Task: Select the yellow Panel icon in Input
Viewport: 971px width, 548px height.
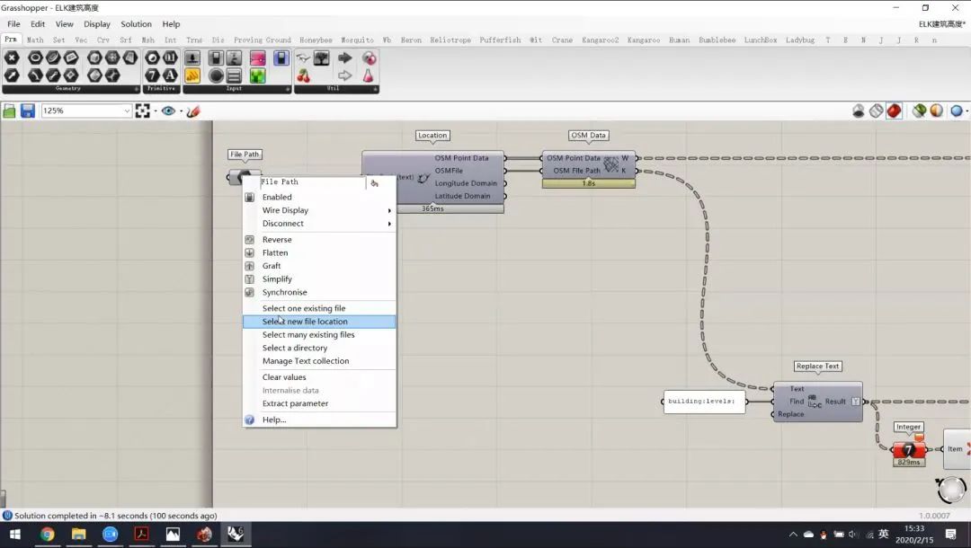Action: pos(192,75)
